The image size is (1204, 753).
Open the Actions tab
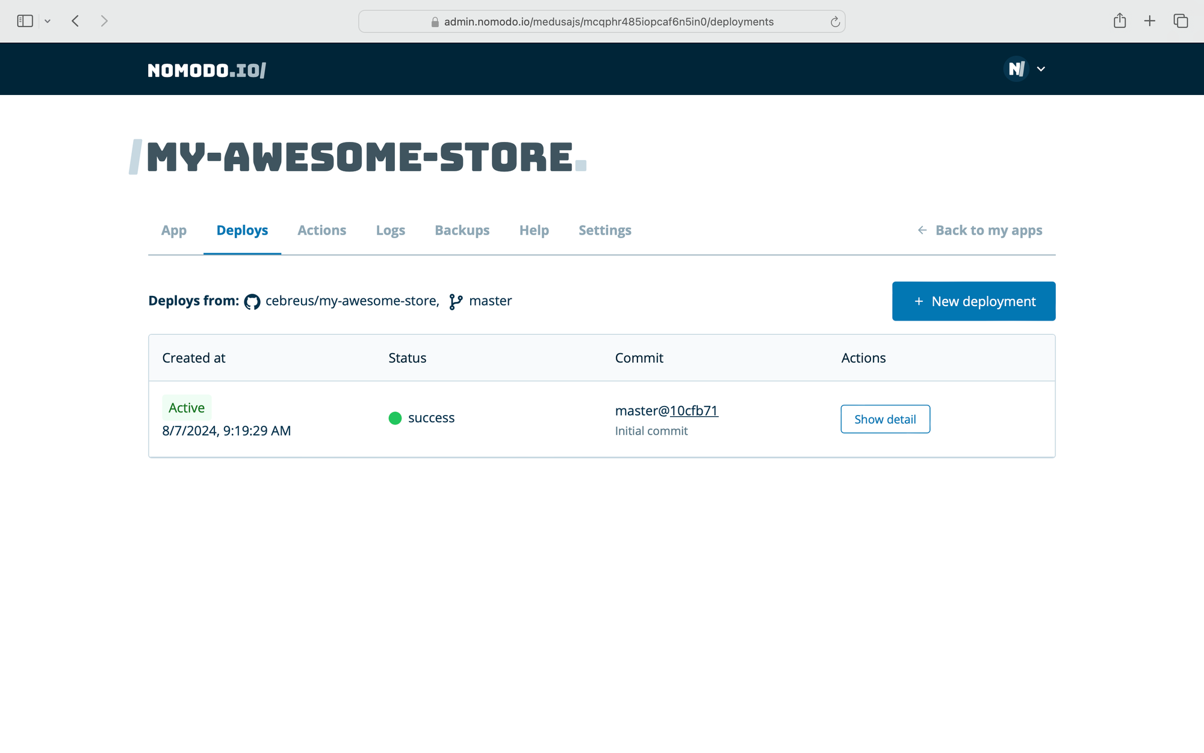pyautogui.click(x=321, y=230)
